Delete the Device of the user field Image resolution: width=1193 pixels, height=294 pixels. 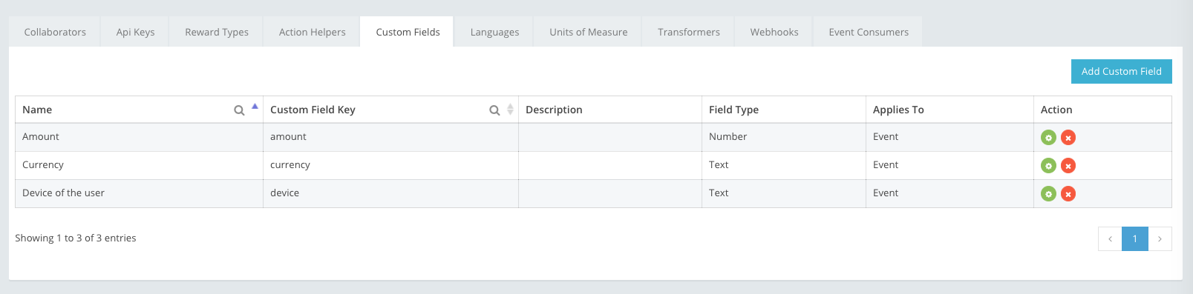(1068, 194)
